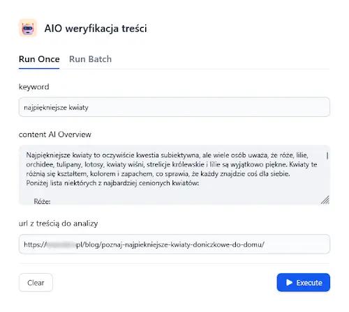349x312 pixels.
Task: Focus the url z treścią do analizy field
Action: 174,244
